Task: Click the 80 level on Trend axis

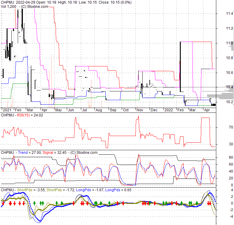Action: [x=231, y=157]
